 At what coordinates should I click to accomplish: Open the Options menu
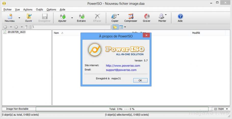[x=51, y=9]
